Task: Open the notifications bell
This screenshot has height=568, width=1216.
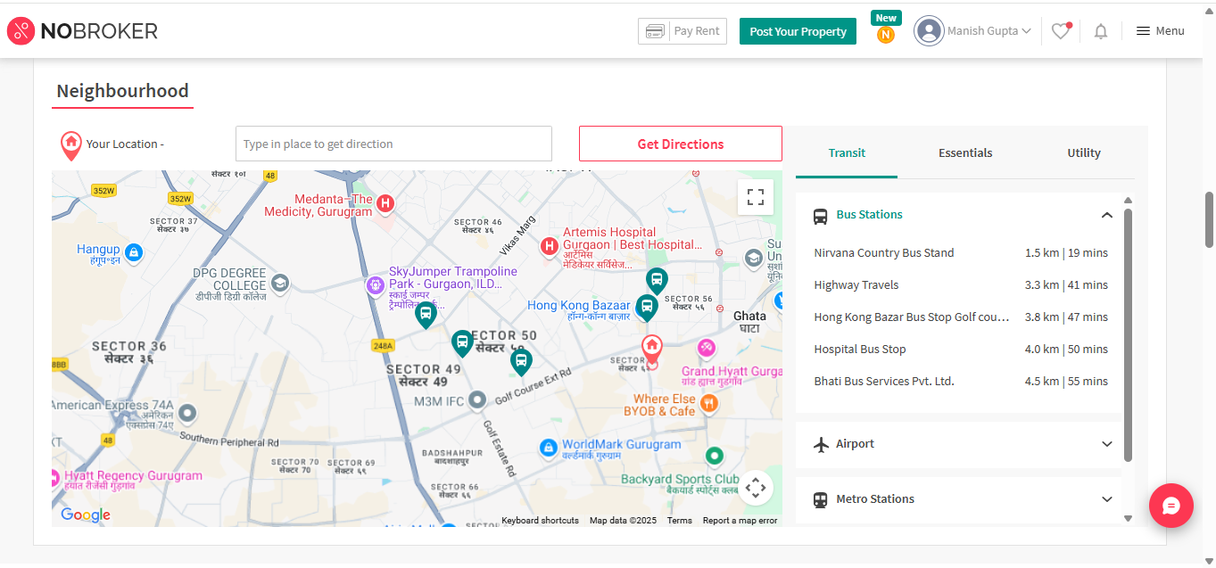Action: click(x=1101, y=31)
